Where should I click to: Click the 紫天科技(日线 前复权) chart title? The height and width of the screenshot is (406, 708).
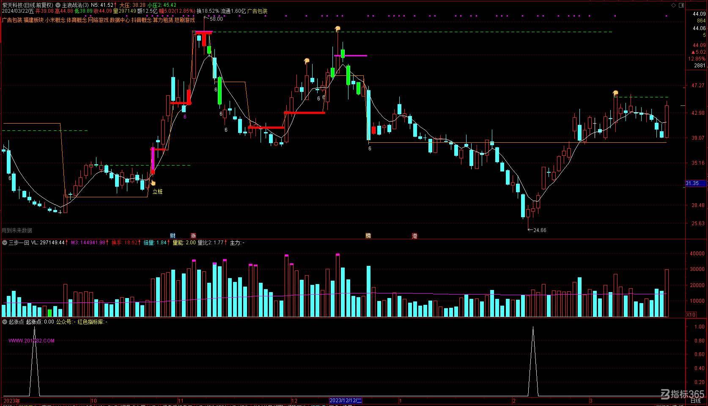coord(28,5)
